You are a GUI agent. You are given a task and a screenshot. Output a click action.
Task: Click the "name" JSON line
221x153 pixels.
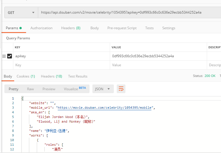(x=49, y=131)
